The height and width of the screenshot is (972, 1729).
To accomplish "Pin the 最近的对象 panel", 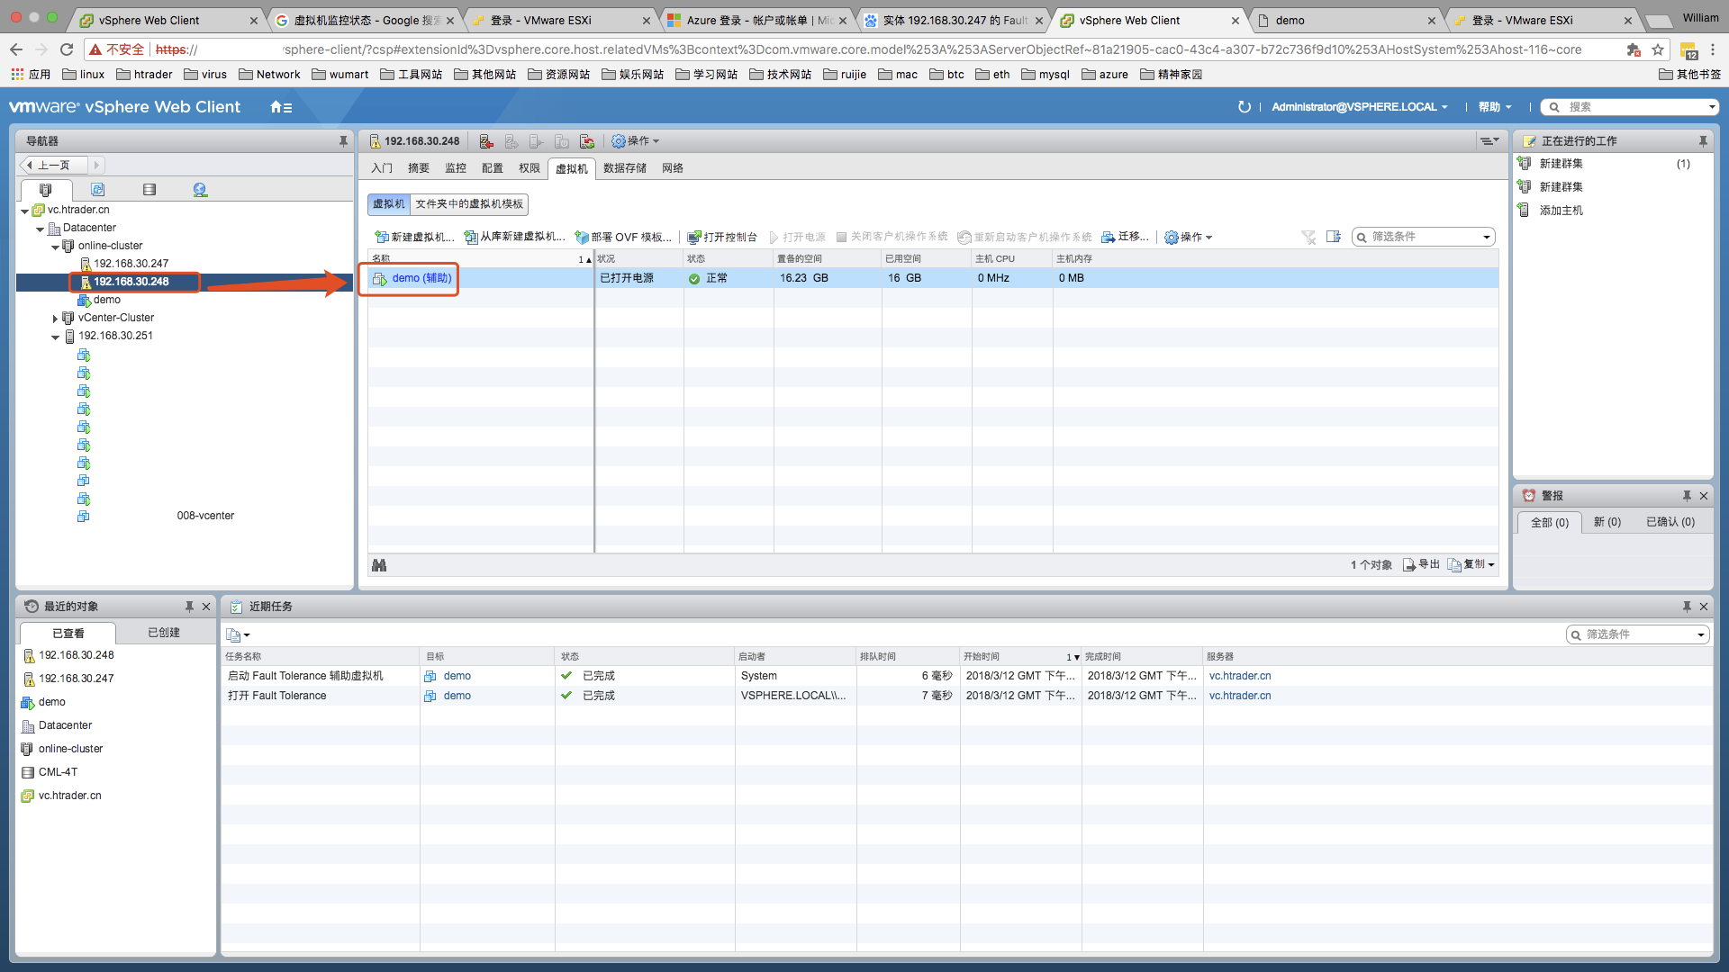I will [x=189, y=607].
